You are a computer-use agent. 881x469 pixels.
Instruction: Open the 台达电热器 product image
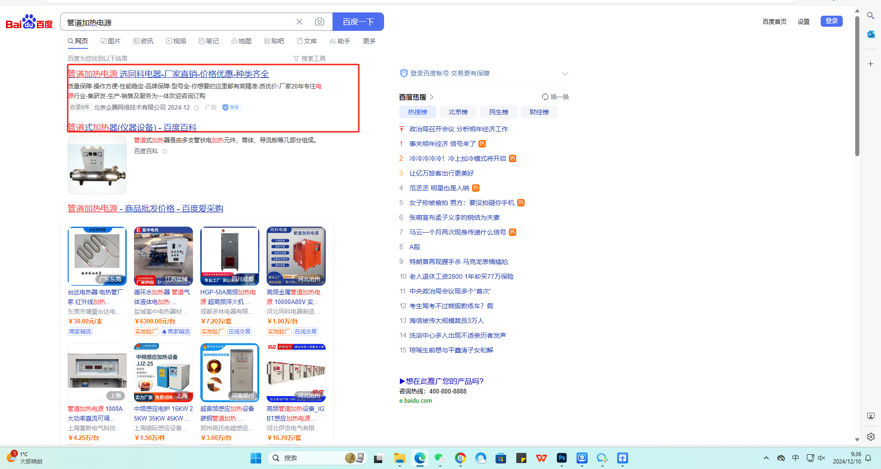[97, 256]
